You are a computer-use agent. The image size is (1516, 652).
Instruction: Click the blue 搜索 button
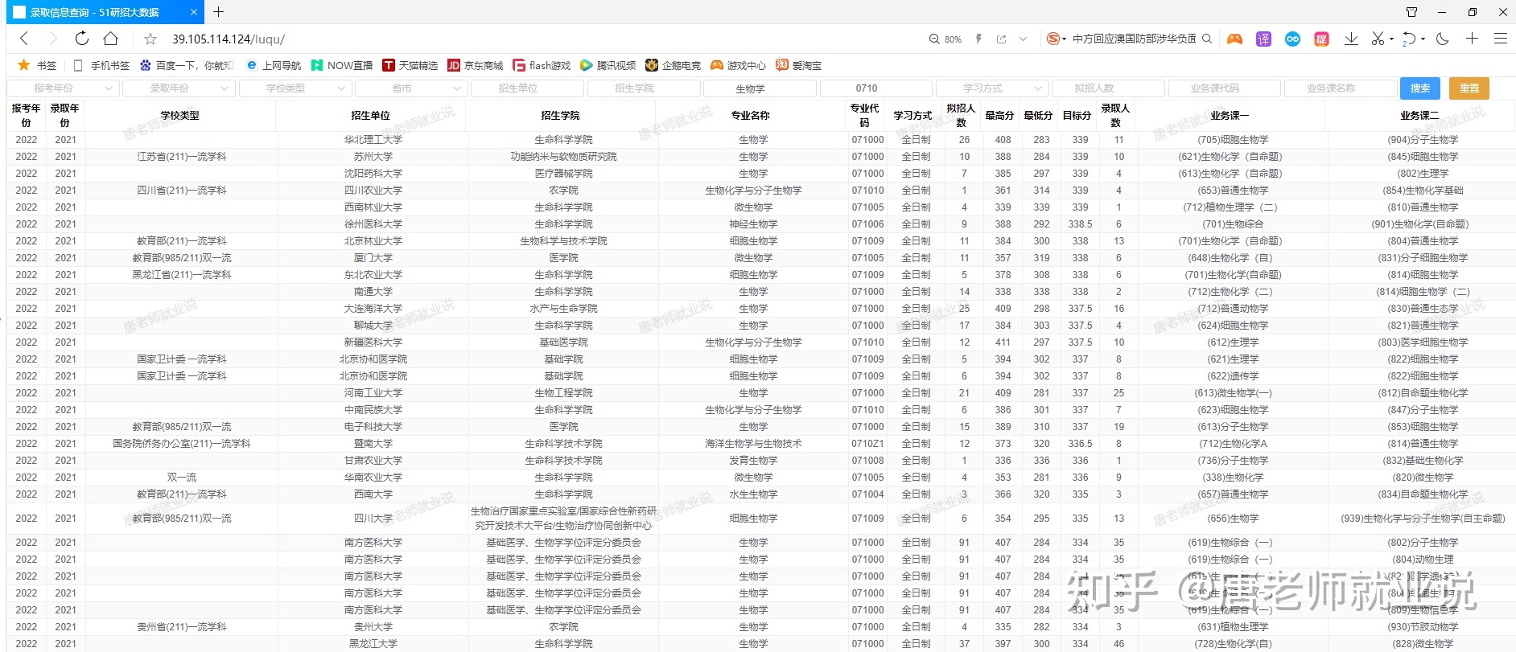tap(1420, 88)
